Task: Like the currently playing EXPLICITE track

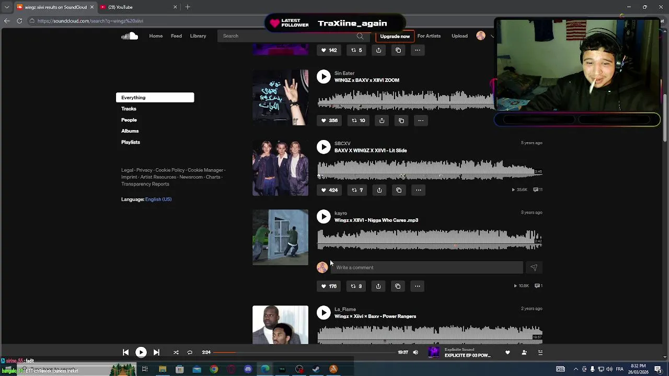Action: coord(507,352)
